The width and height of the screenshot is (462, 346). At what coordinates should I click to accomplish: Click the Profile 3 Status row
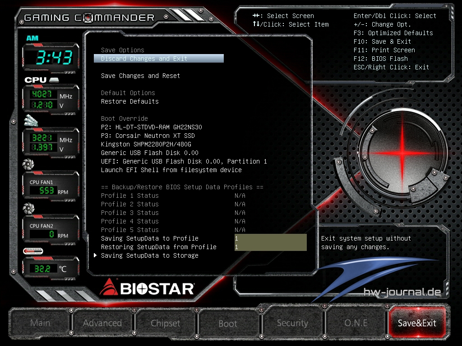click(x=173, y=213)
